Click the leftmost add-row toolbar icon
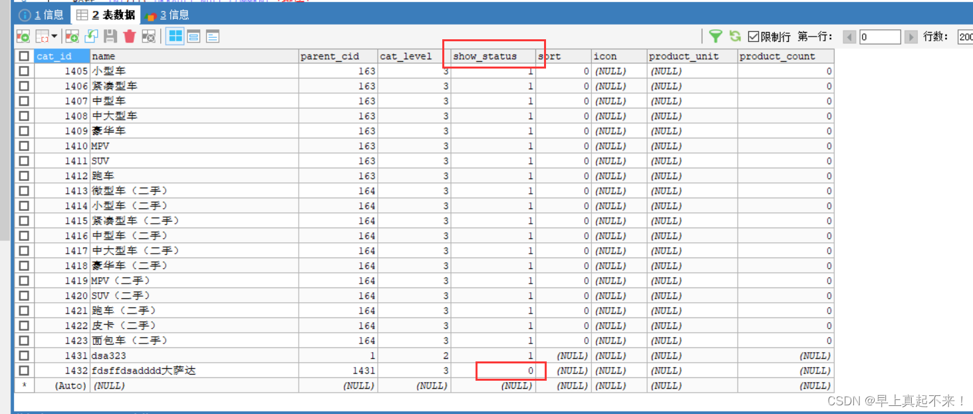This screenshot has width=973, height=414. 23,36
